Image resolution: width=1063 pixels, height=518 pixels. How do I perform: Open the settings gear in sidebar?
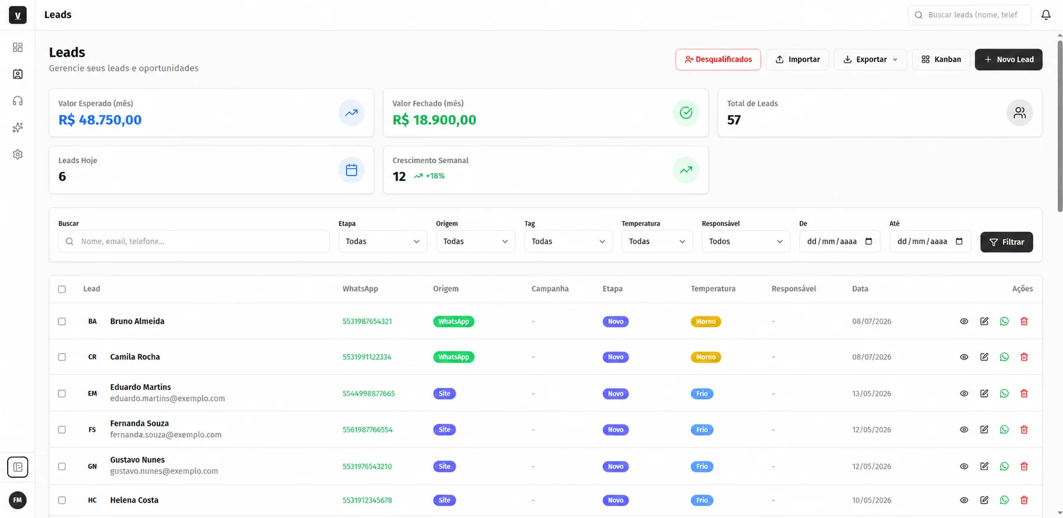[x=18, y=154]
